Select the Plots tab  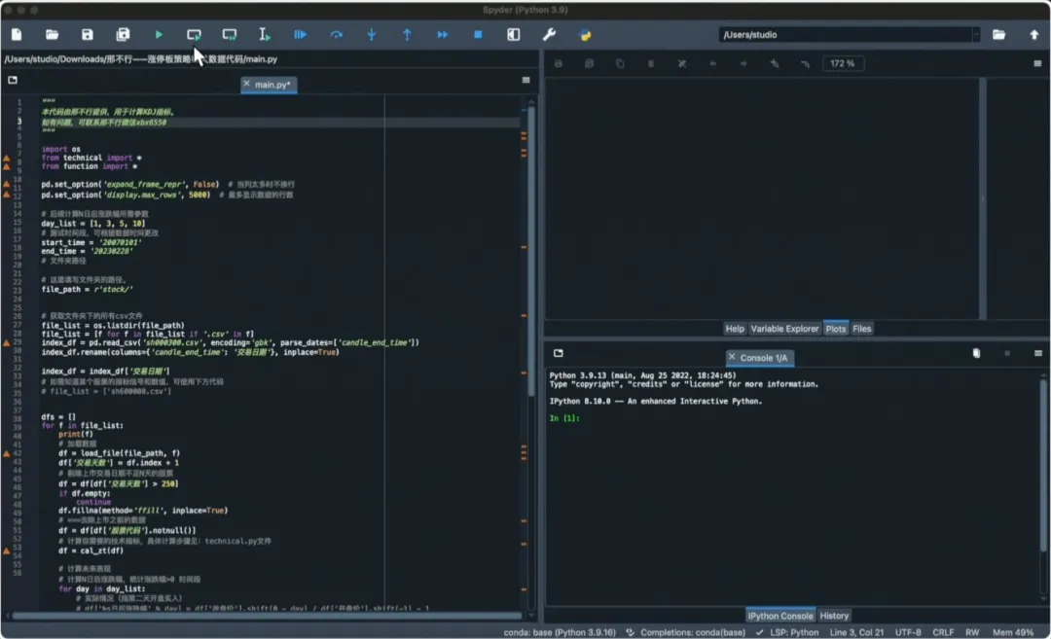coord(836,329)
